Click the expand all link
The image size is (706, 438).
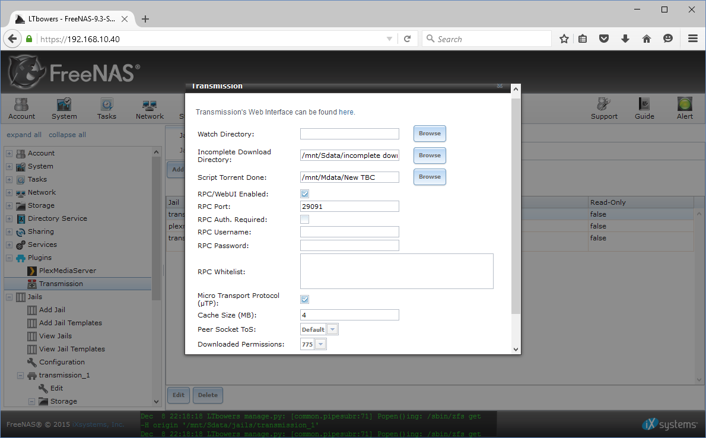tap(24, 135)
